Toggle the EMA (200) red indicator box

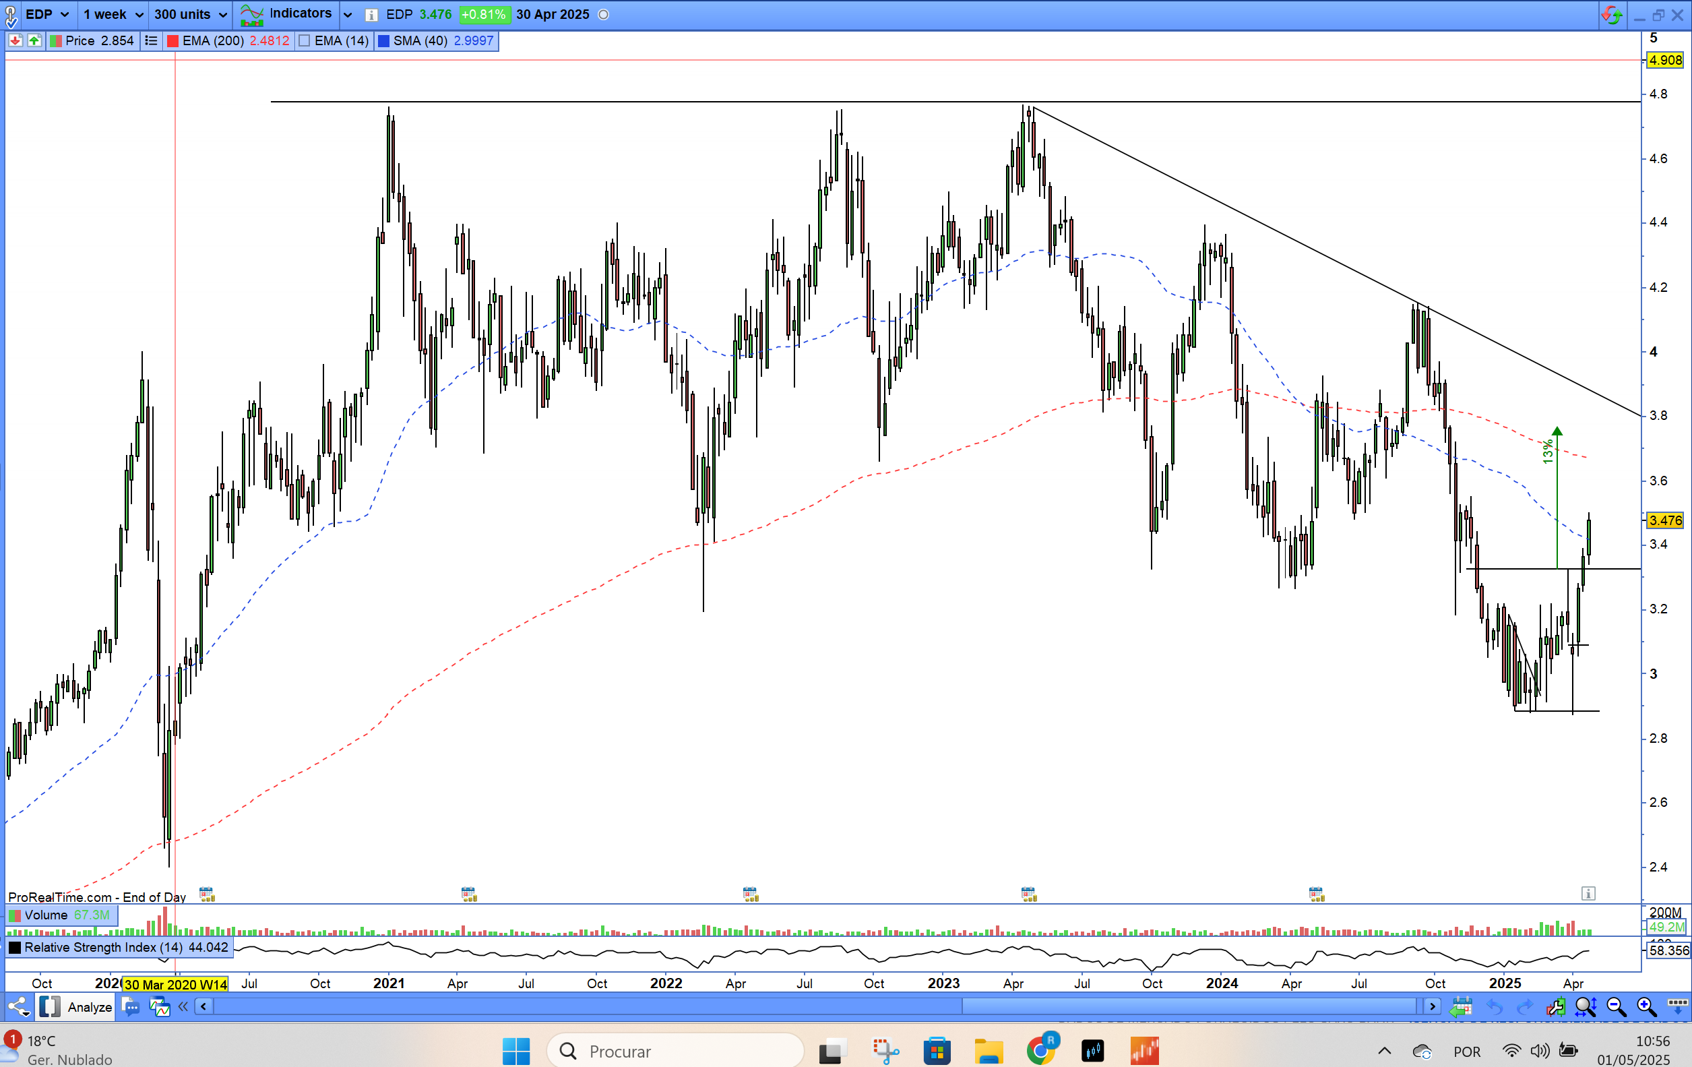[173, 40]
